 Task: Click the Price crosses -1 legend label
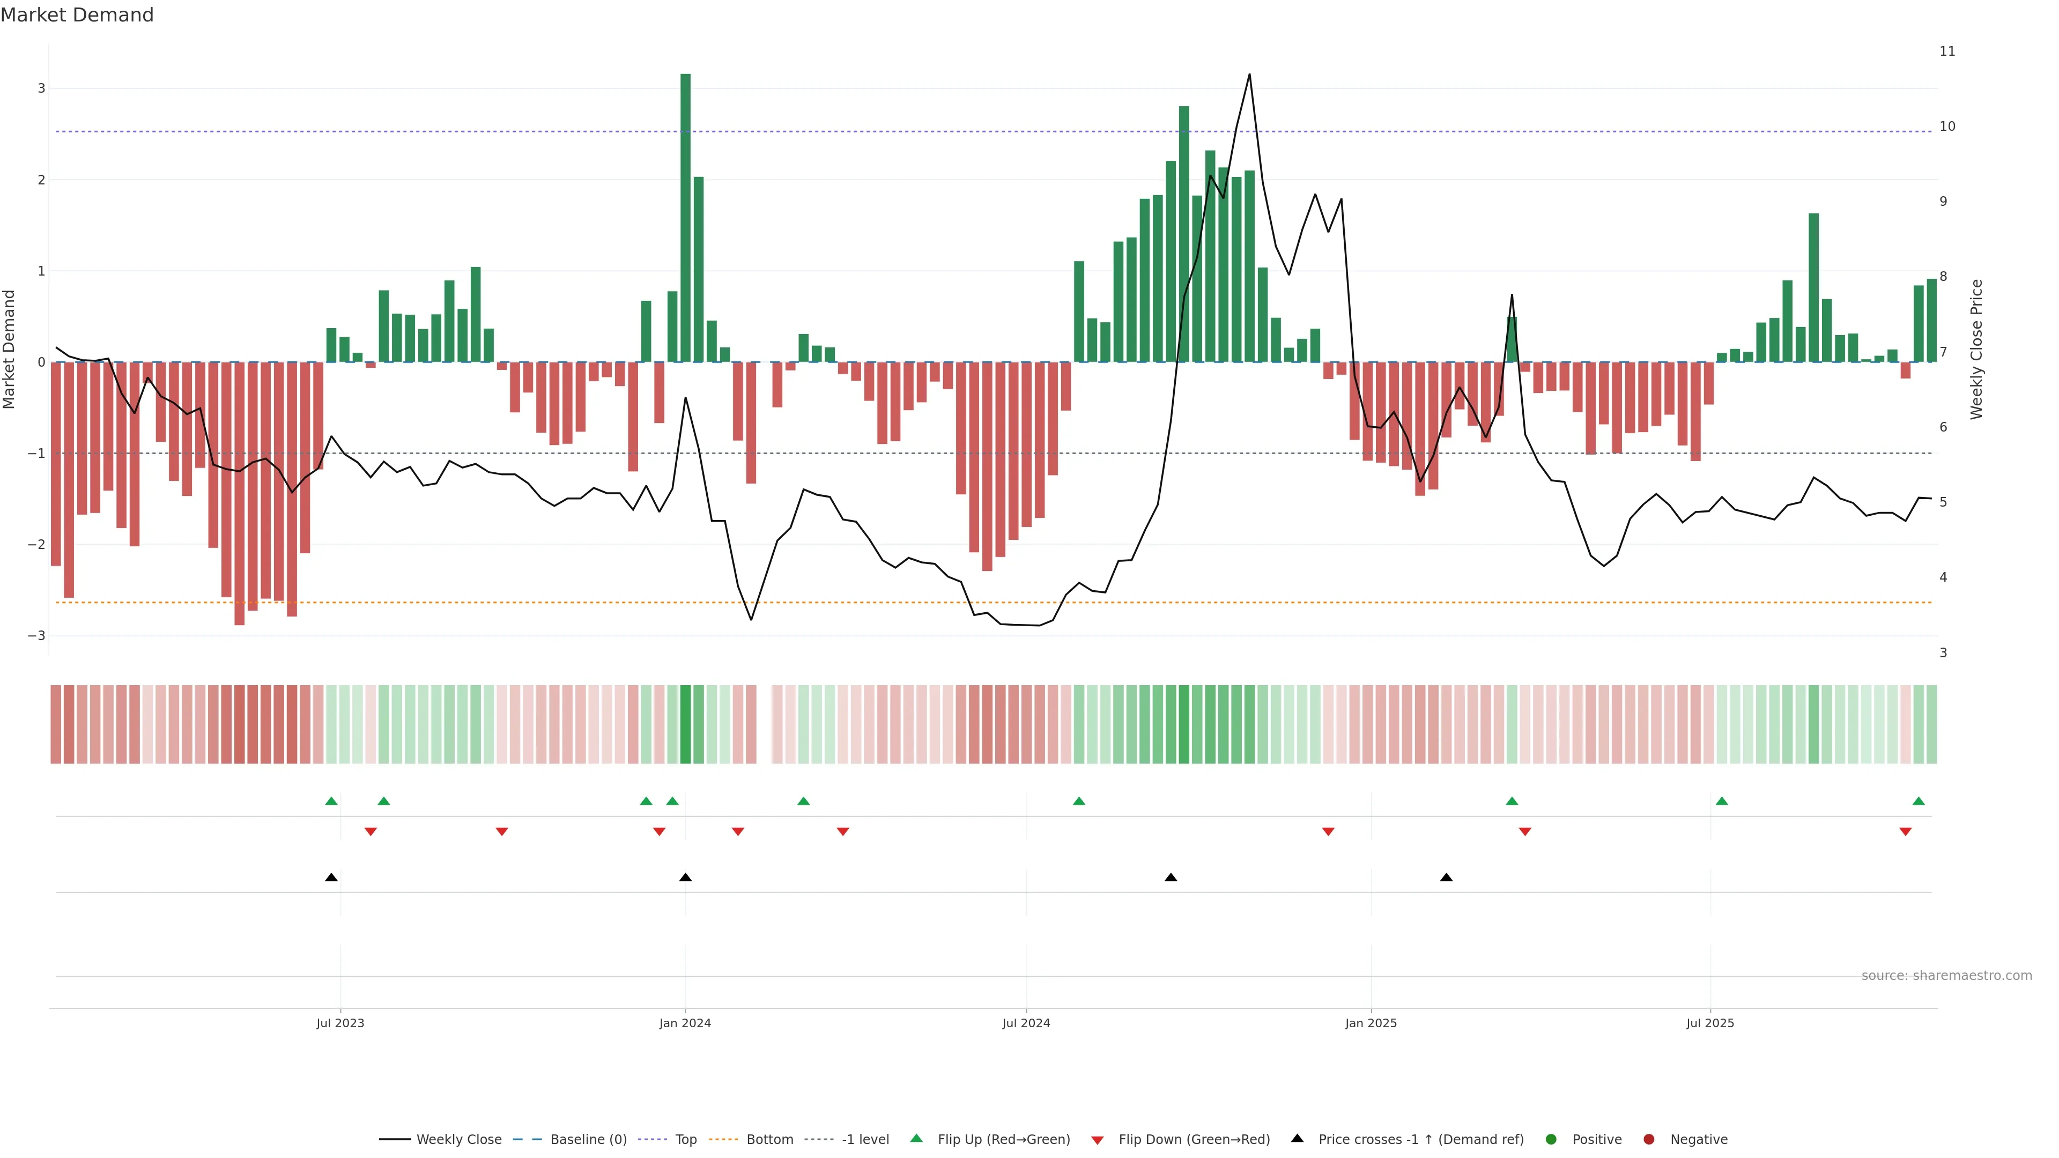(x=1420, y=1140)
